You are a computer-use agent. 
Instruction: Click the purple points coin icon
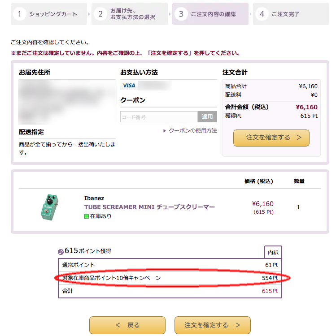(x=61, y=252)
